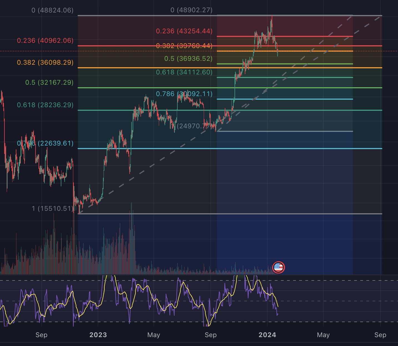
Task: Click the 0.236 (43254.44) retracement label
Action: pyautogui.click(x=184, y=31)
